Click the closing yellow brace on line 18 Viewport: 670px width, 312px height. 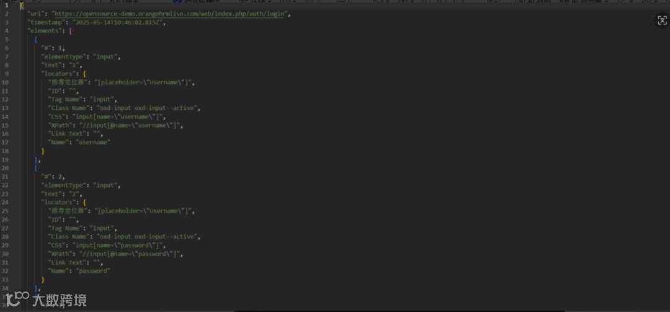(x=43, y=151)
